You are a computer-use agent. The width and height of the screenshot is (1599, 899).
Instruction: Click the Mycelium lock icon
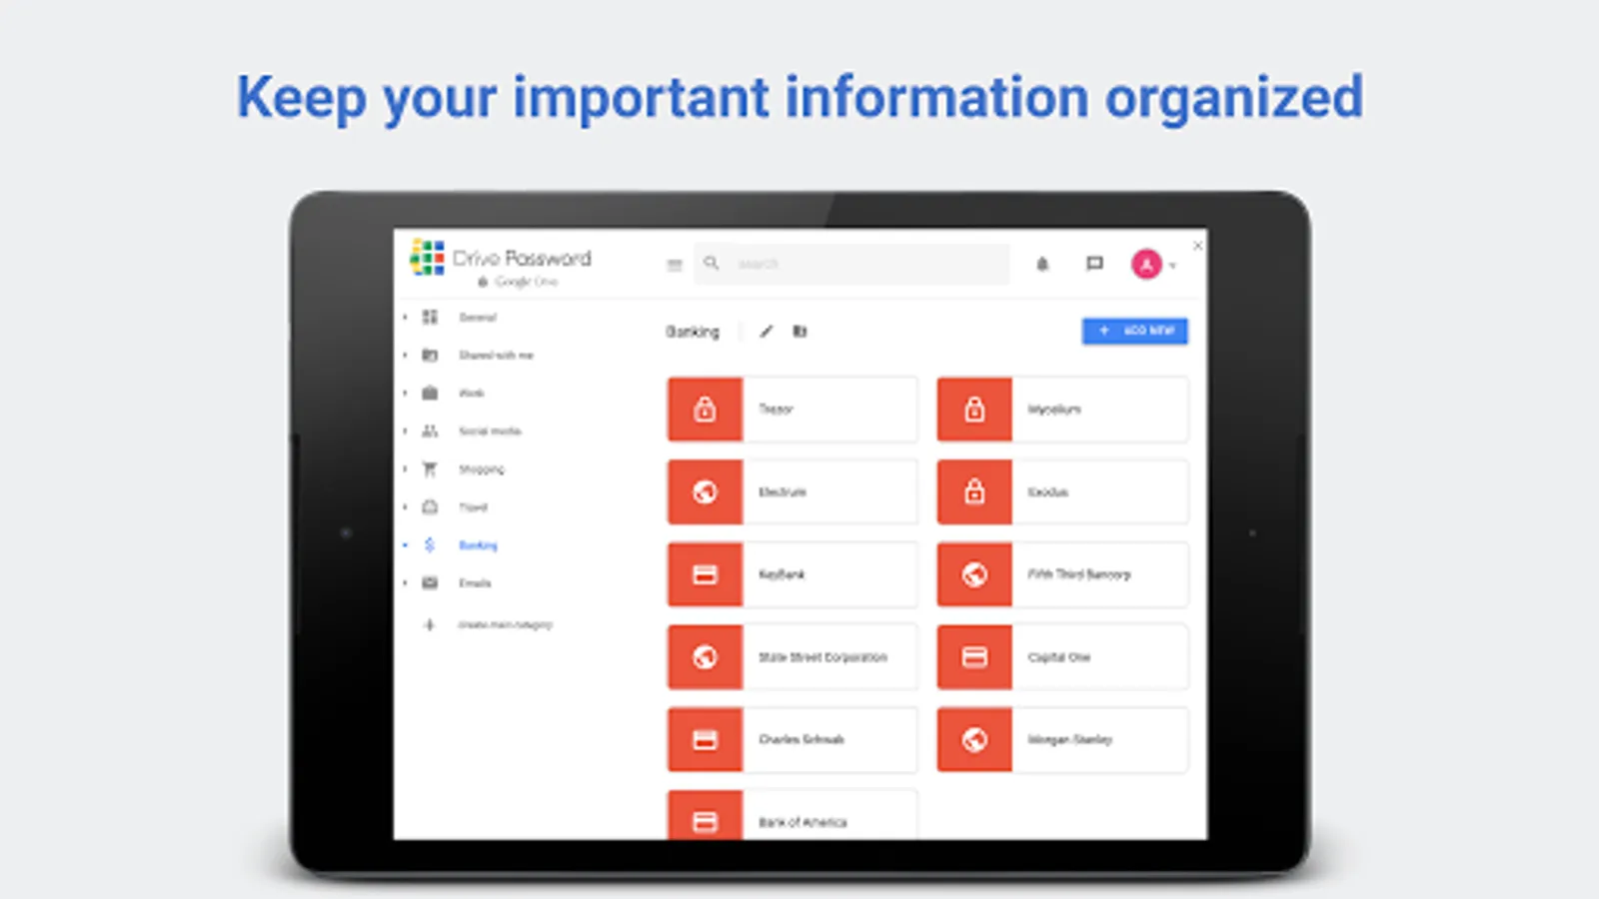tap(974, 410)
